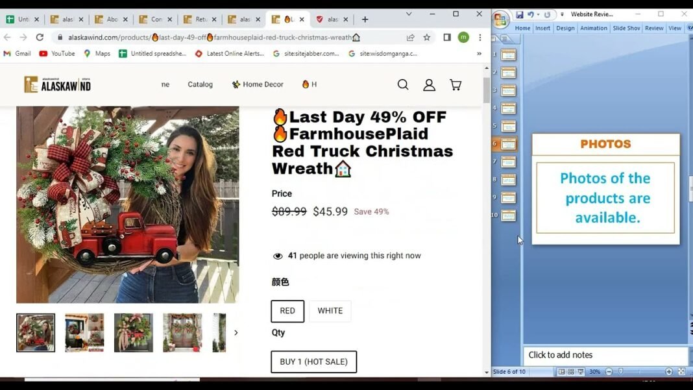This screenshot has height=390, width=693.
Task: Open the account profile icon
Action: click(429, 85)
